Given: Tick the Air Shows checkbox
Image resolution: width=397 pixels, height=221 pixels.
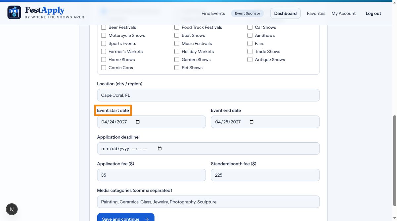Looking at the screenshot, I should (250, 35).
